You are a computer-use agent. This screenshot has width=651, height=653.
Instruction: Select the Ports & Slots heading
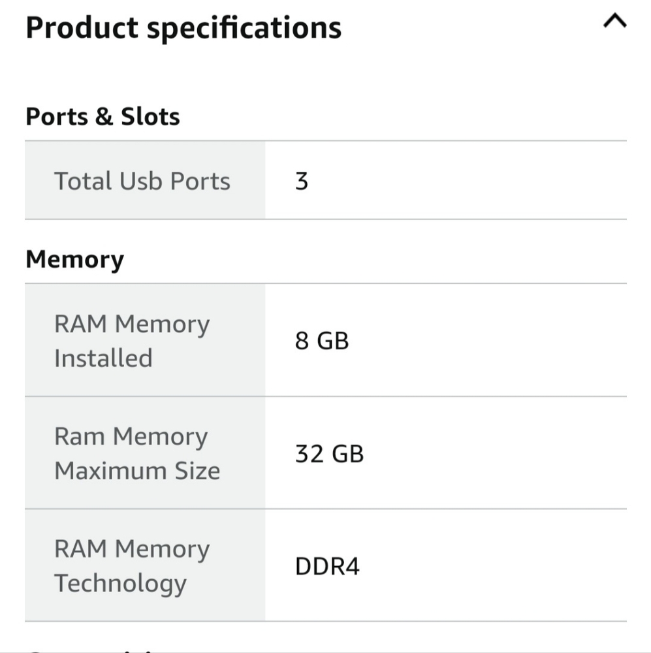[x=103, y=116]
